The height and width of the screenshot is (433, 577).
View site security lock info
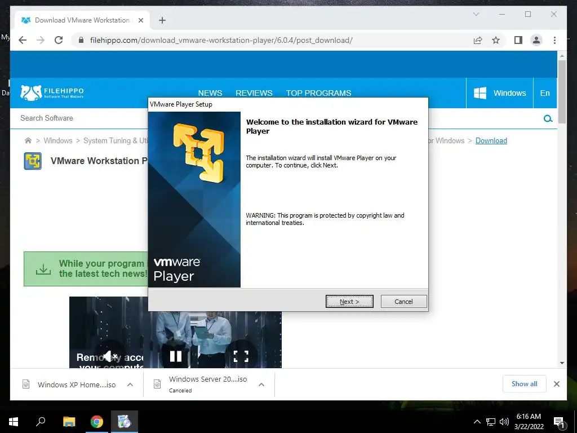click(81, 40)
